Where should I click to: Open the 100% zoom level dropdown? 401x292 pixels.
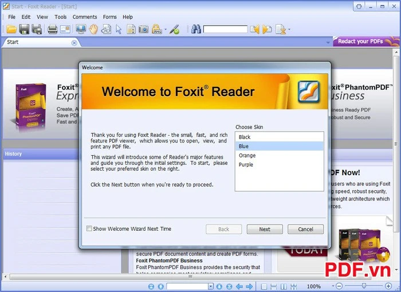point(333,286)
